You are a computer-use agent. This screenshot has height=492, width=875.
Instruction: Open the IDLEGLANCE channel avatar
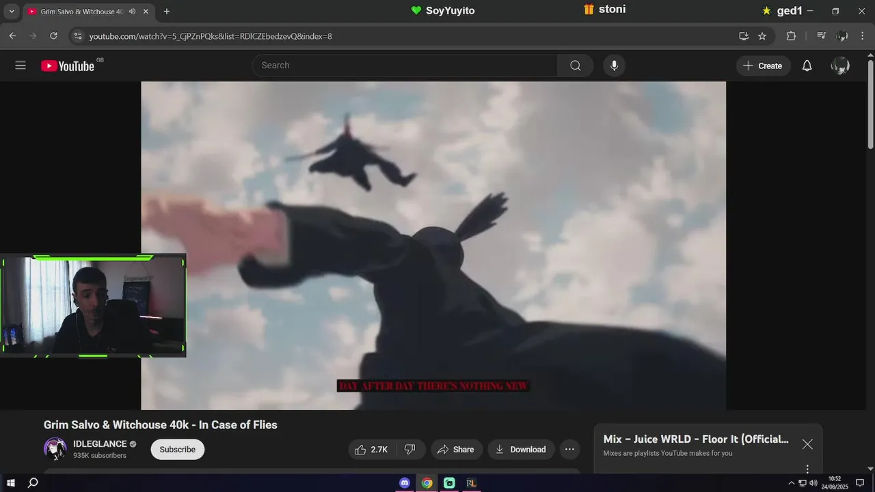55,449
